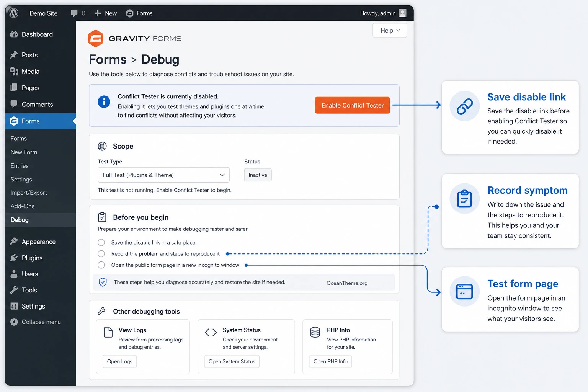The image size is (588, 392).
Task: Expand the Help dropdown
Action: (x=390, y=30)
